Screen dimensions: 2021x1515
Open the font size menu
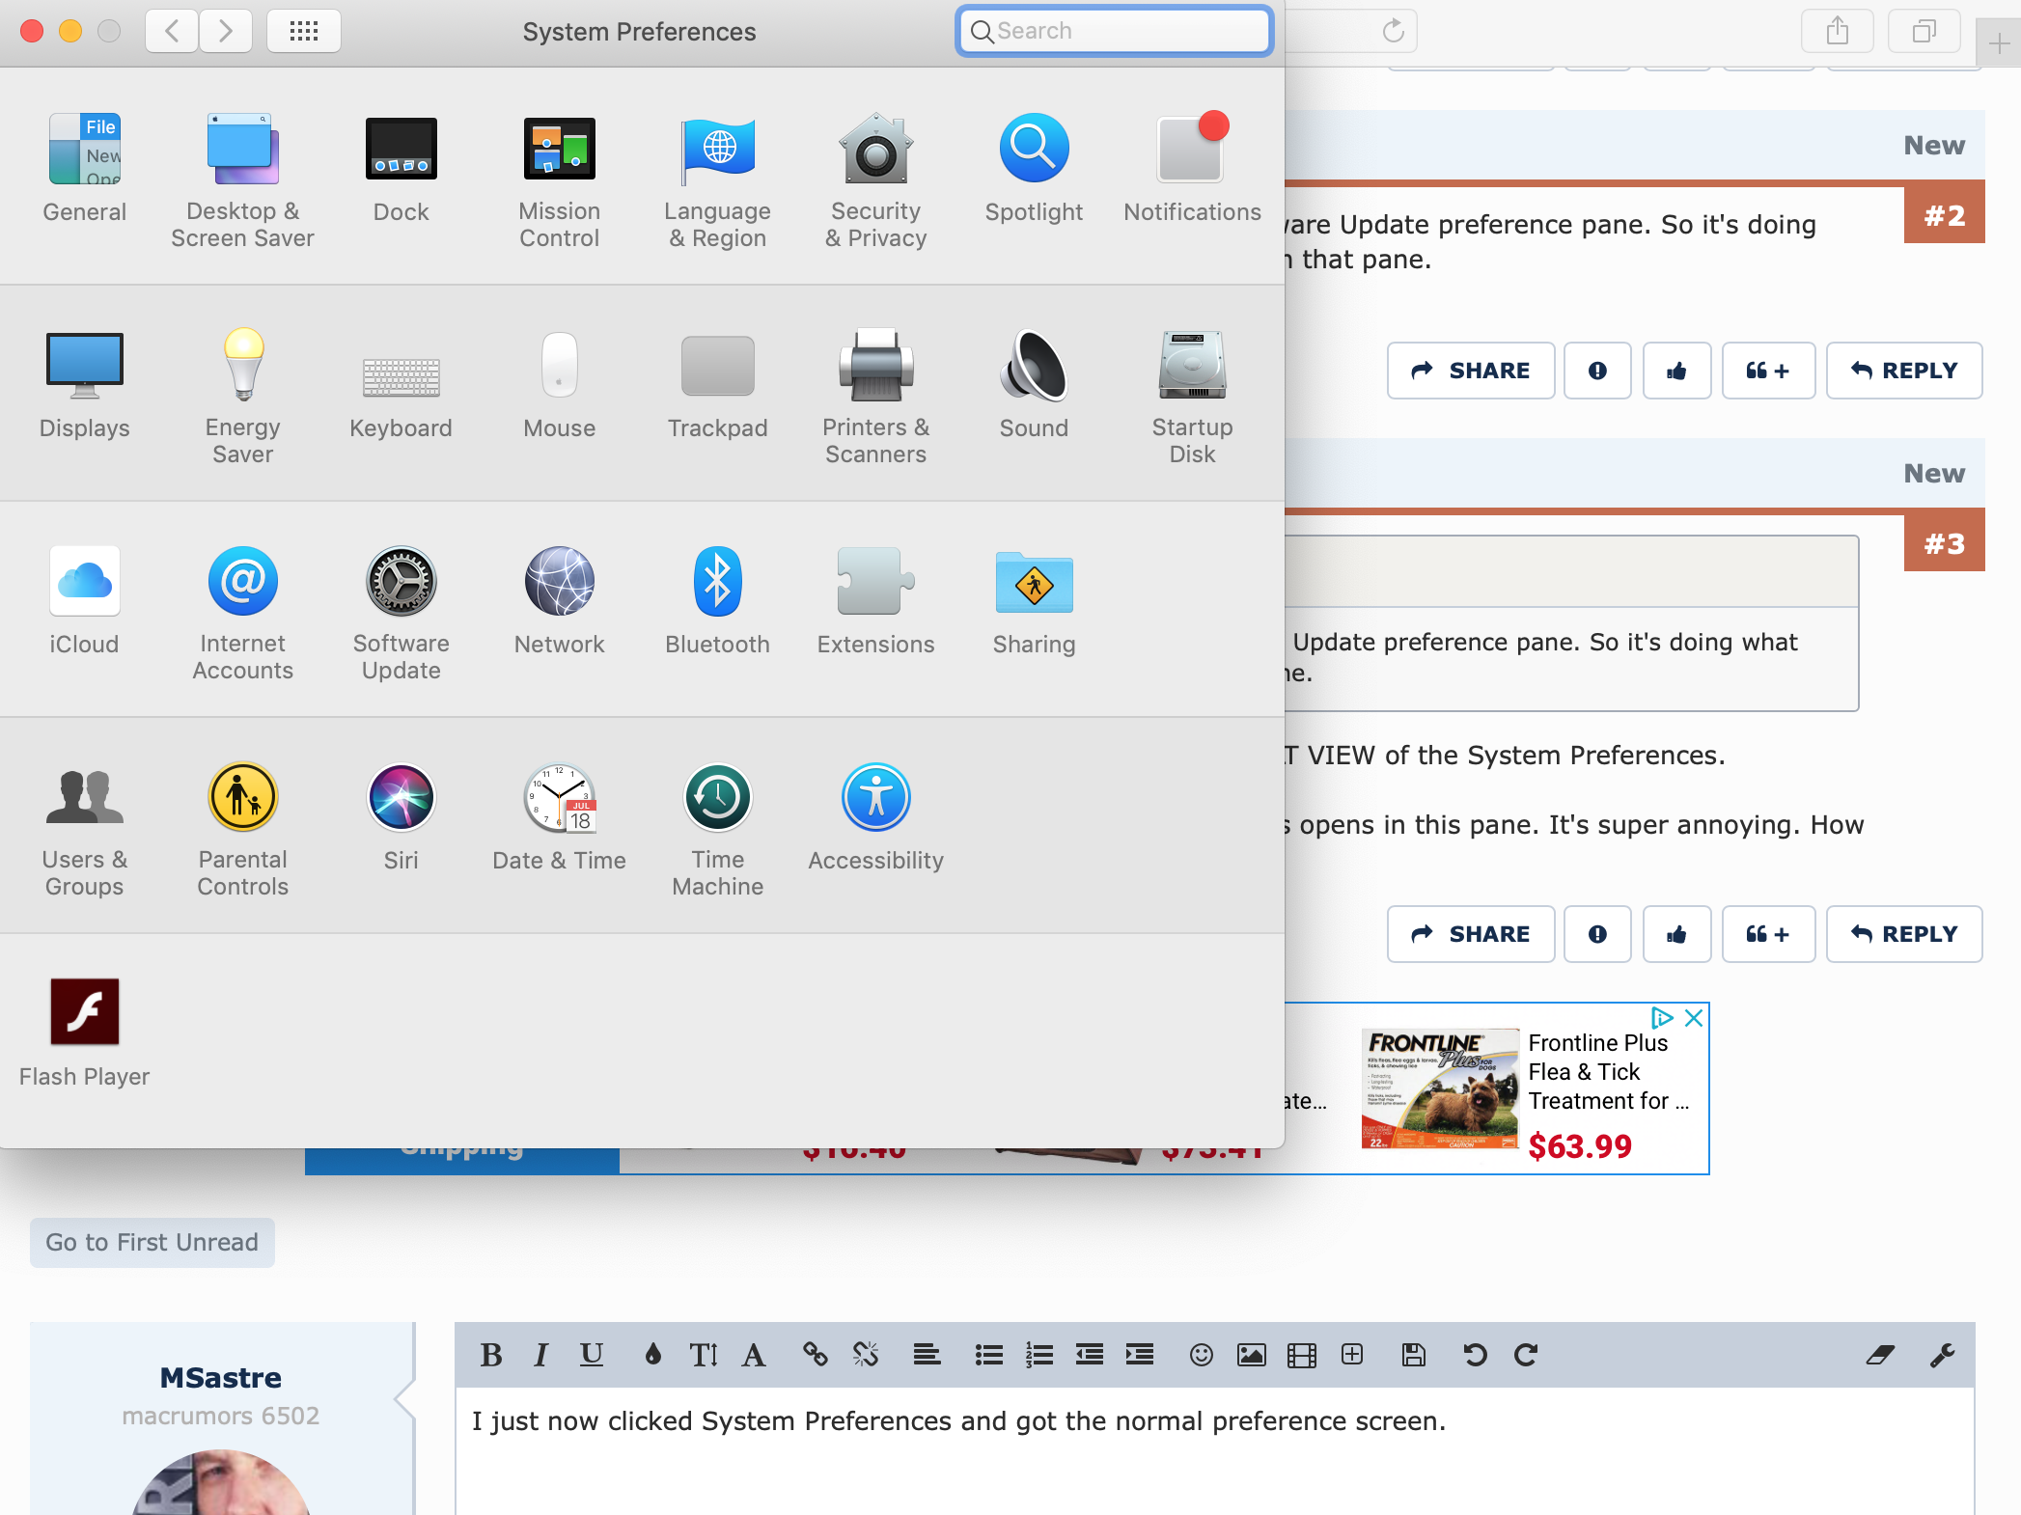703,1356
